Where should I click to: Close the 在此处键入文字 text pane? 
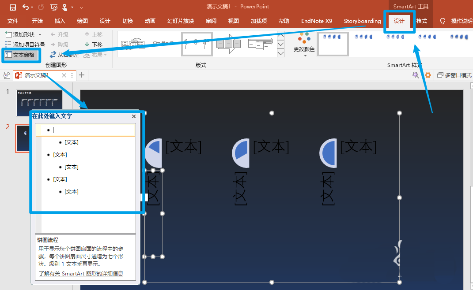click(134, 116)
